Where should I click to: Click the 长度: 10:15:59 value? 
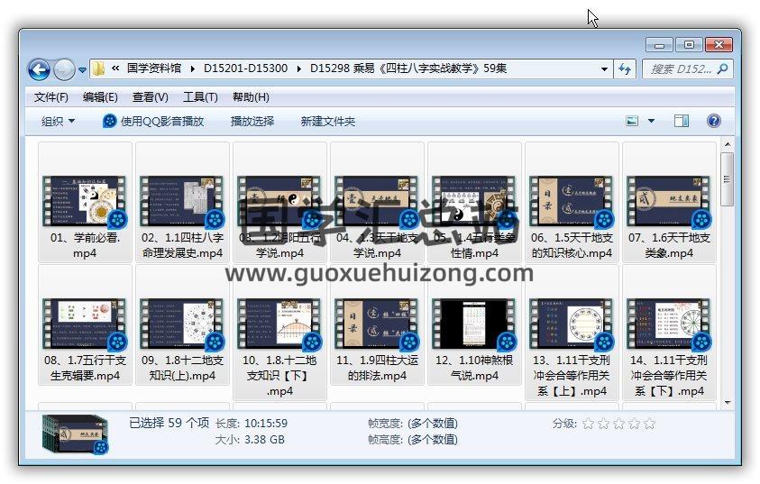click(266, 424)
